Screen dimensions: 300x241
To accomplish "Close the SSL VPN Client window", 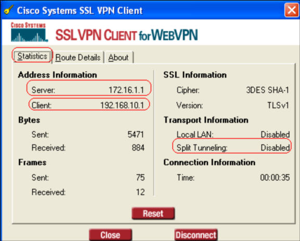I will click(291, 10).
